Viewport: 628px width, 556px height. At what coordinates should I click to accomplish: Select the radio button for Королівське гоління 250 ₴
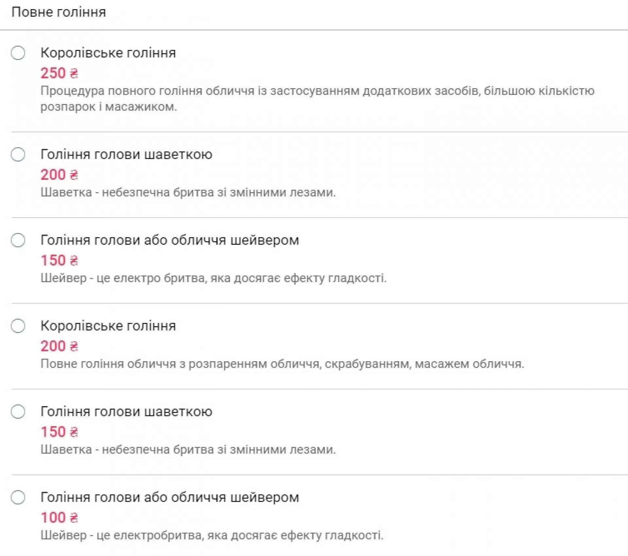point(18,53)
